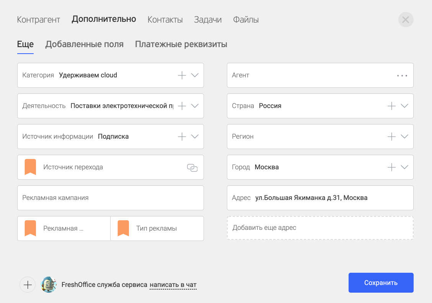Open the Регион dropdown
The image size is (432, 303).
pos(404,136)
